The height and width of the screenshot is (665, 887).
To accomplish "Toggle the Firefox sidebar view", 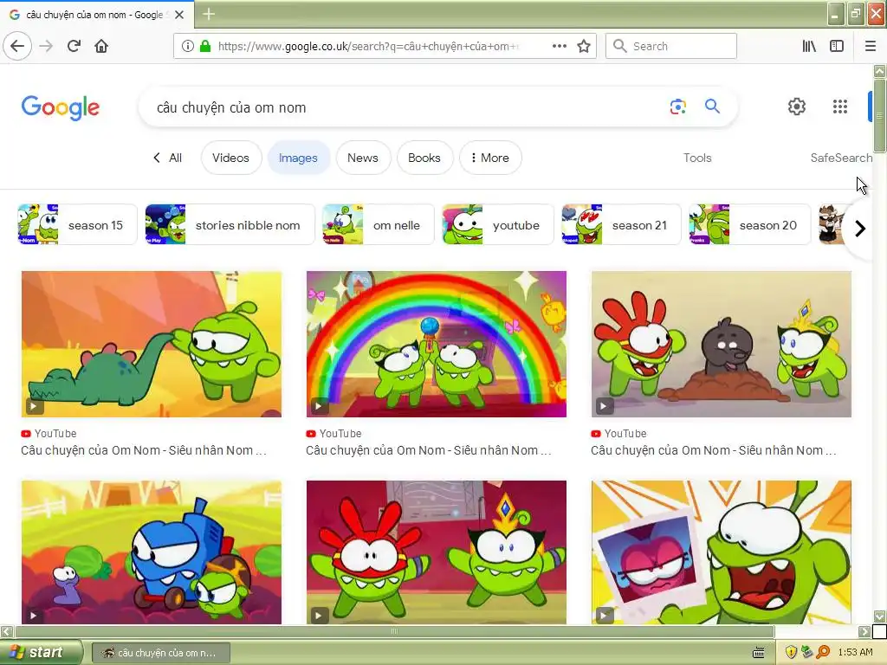I will [837, 46].
